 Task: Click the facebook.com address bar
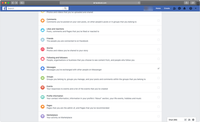100,3
